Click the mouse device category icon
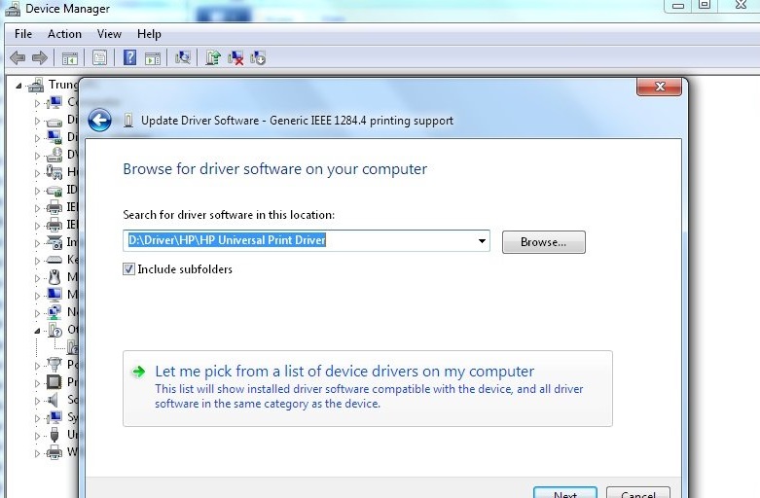The height and width of the screenshot is (498, 760). click(x=54, y=277)
